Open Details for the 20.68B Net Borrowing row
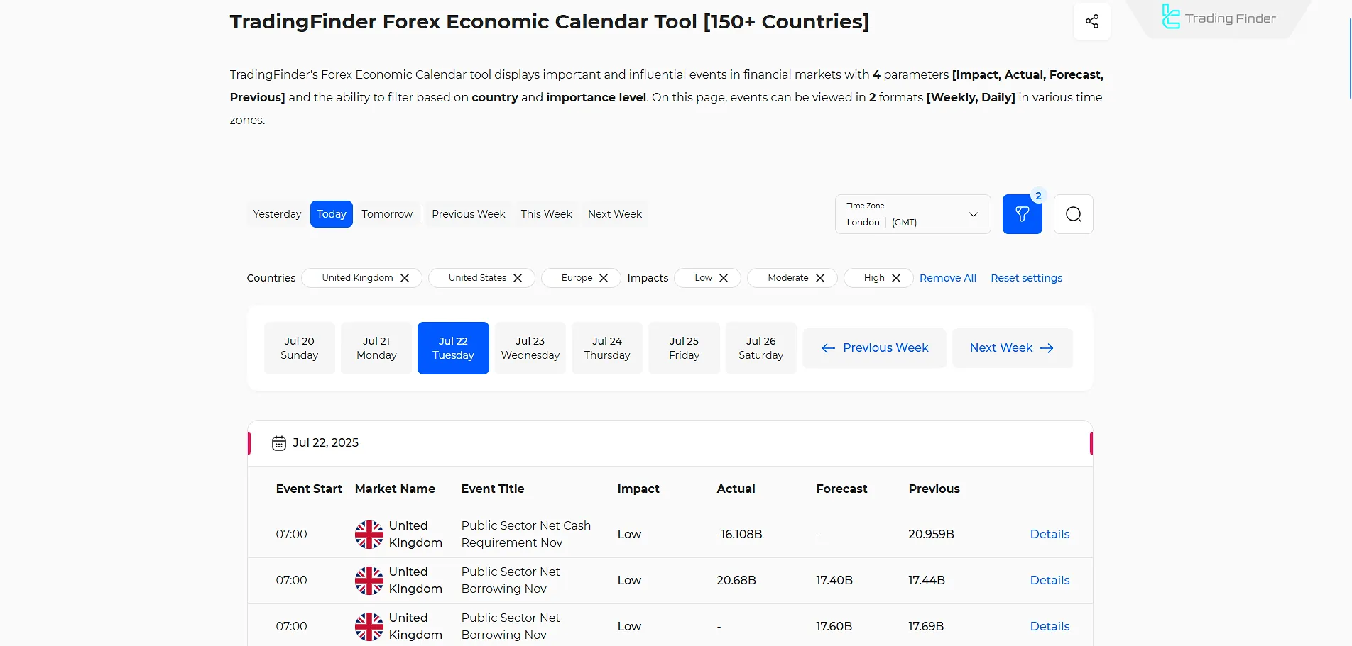The width and height of the screenshot is (1352, 646). (1050, 581)
